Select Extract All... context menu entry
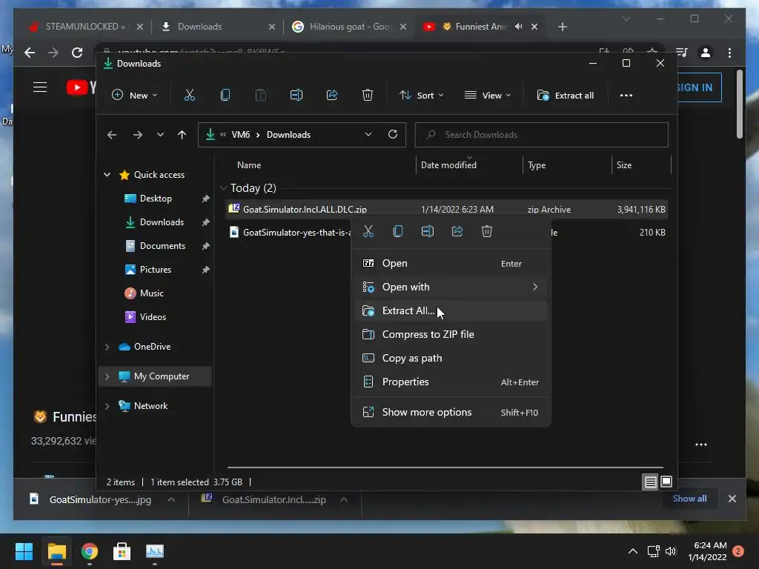The image size is (759, 569). click(x=451, y=310)
